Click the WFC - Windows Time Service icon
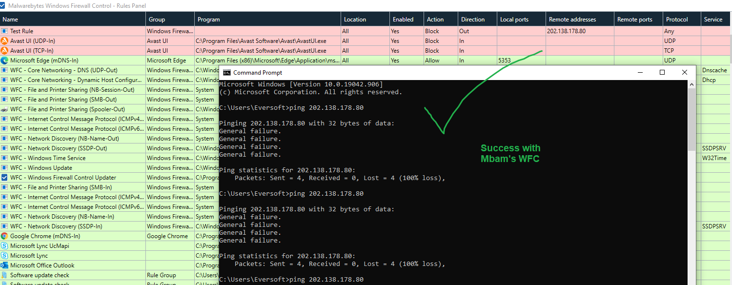The image size is (732, 285). tap(4, 158)
